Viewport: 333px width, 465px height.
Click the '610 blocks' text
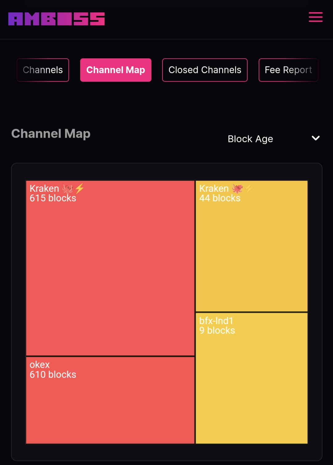pos(53,374)
